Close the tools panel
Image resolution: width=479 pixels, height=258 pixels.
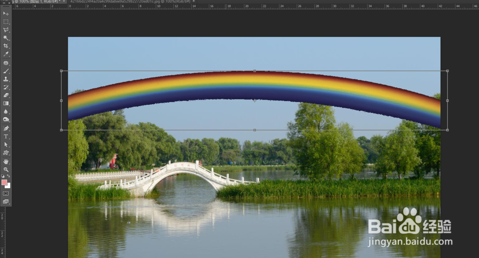[9, 2]
